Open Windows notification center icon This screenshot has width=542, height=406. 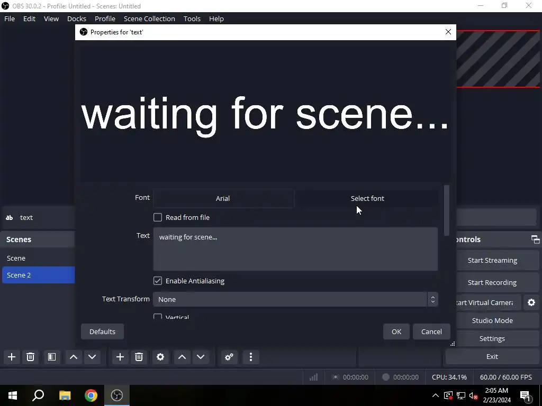tap(526, 395)
